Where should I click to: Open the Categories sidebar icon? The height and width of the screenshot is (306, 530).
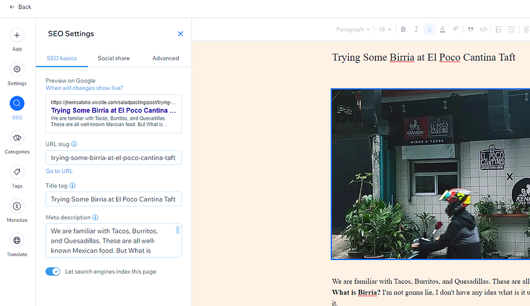pyautogui.click(x=17, y=138)
